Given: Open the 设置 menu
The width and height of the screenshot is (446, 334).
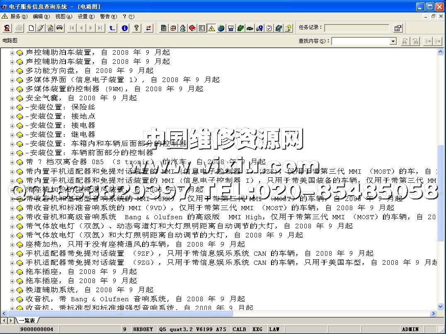Looking at the screenshot, I should (85, 17).
